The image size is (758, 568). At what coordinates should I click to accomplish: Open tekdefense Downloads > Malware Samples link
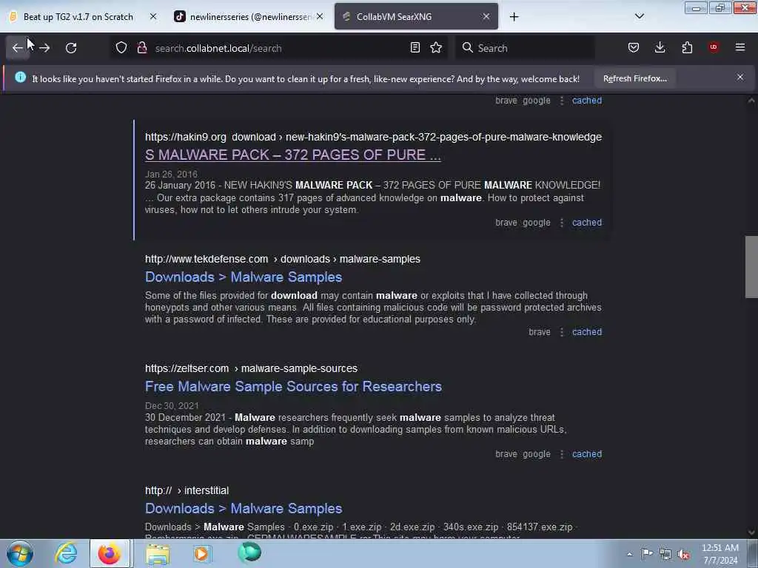(244, 277)
